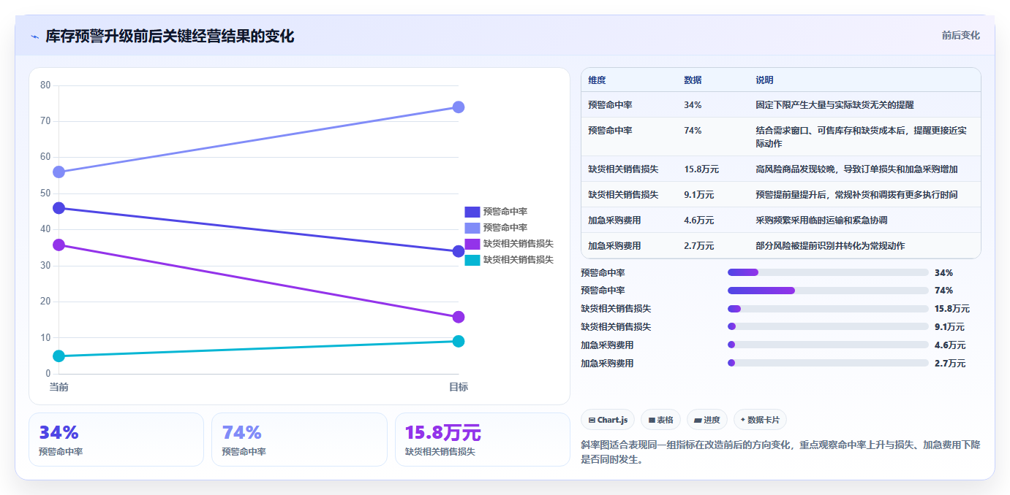Click the icon inside the Chart.js tag
1010x495 pixels.
click(x=592, y=421)
